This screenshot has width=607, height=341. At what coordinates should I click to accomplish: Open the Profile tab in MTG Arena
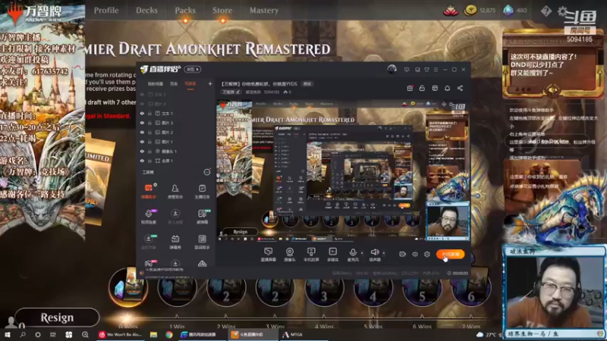(106, 11)
